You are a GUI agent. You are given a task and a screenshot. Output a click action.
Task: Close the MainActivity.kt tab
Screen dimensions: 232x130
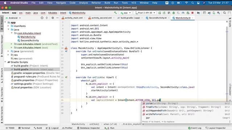192,18
